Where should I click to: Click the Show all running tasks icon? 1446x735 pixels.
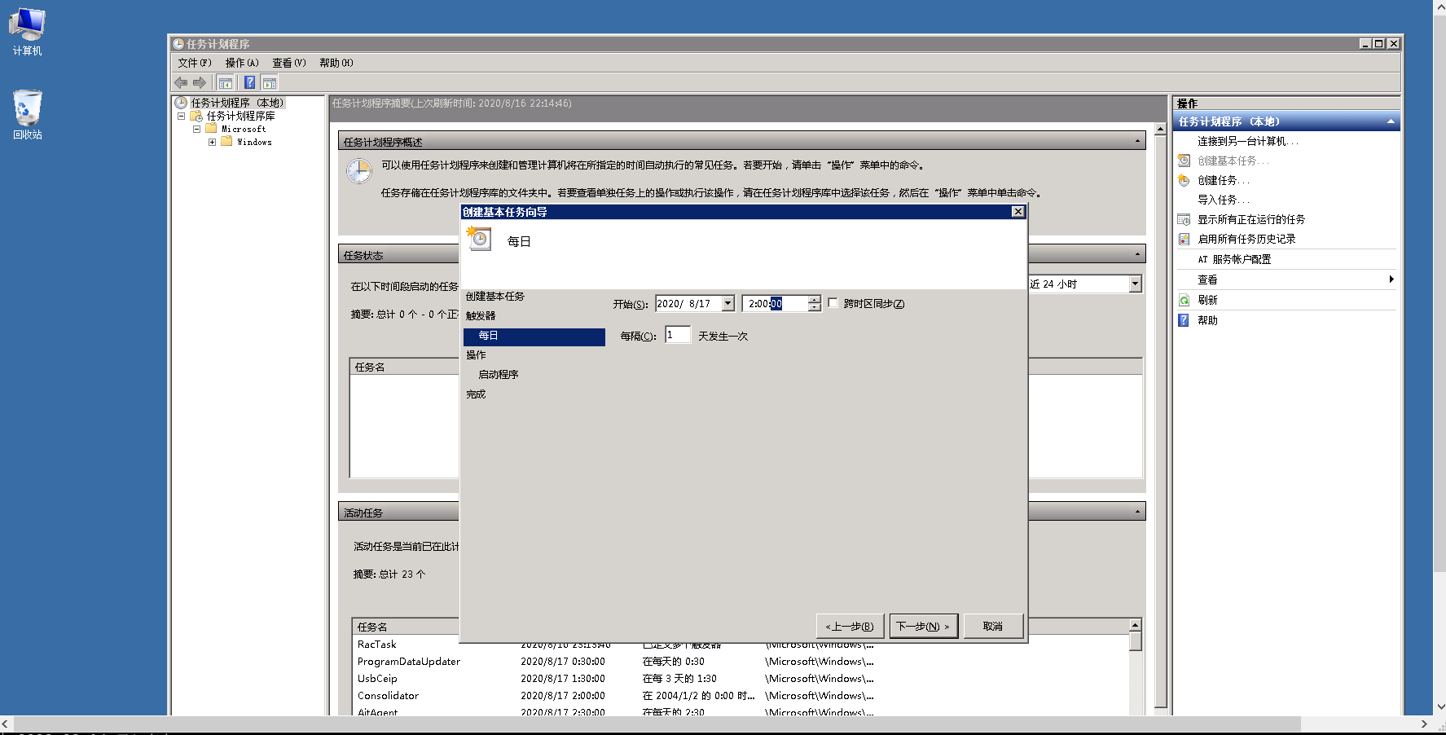coord(1184,219)
